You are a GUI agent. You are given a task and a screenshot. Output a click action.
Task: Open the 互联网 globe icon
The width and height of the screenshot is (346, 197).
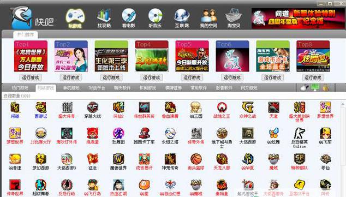tap(181, 16)
